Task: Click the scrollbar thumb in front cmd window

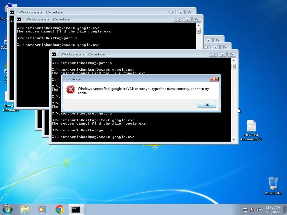Action: coord(233,67)
